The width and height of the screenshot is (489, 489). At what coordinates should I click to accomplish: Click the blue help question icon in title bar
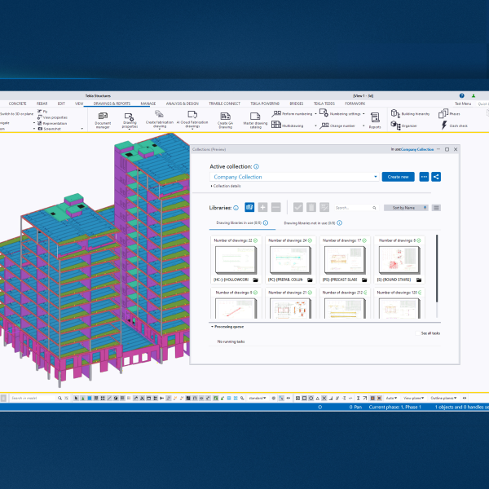coord(462,95)
